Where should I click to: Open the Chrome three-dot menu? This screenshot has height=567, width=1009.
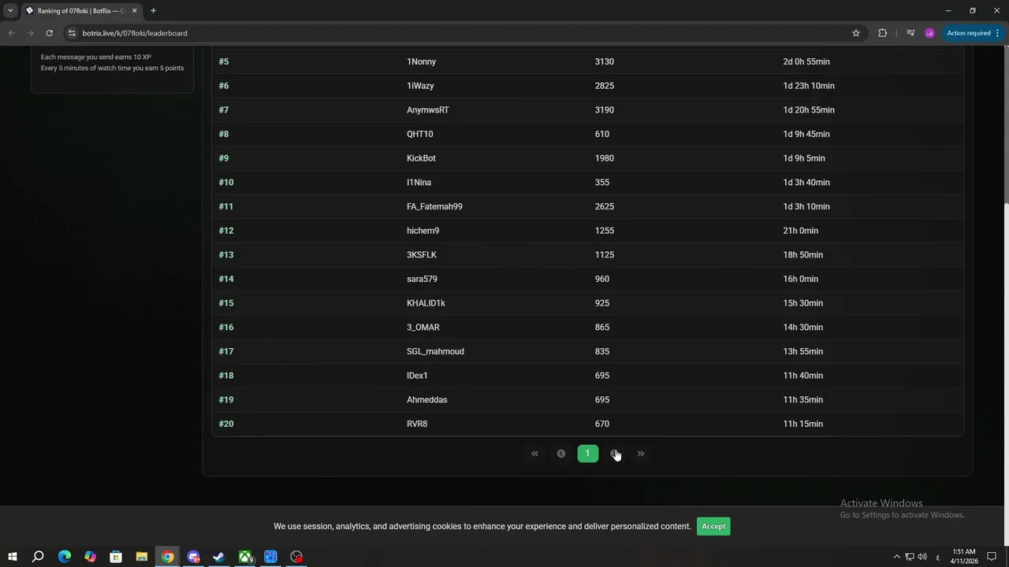[997, 33]
